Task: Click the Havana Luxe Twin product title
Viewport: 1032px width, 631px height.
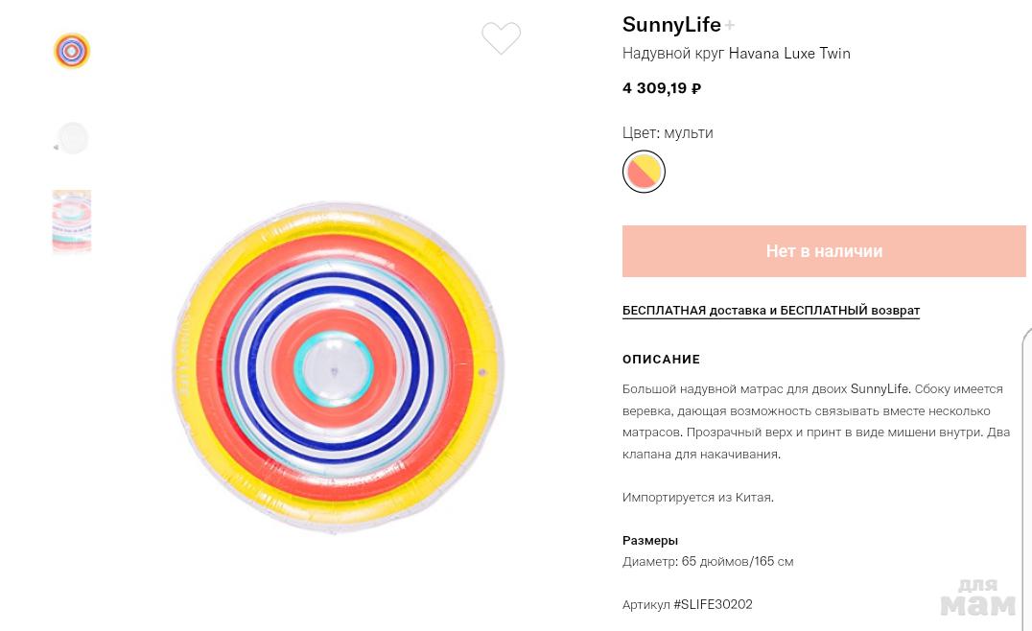Action: pyautogui.click(x=736, y=54)
